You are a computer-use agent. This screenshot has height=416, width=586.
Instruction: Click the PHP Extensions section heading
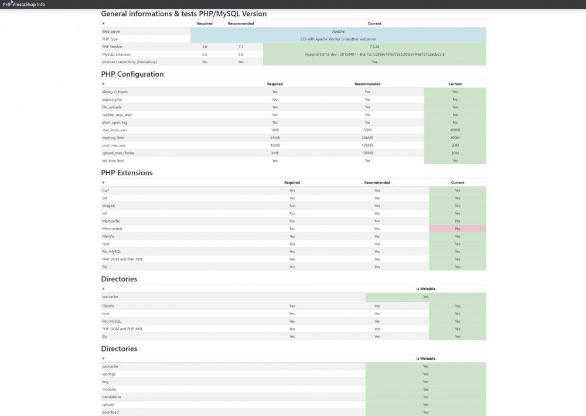tap(127, 173)
